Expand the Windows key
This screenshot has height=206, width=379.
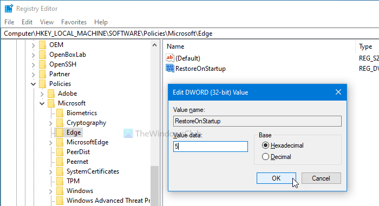pos(51,191)
